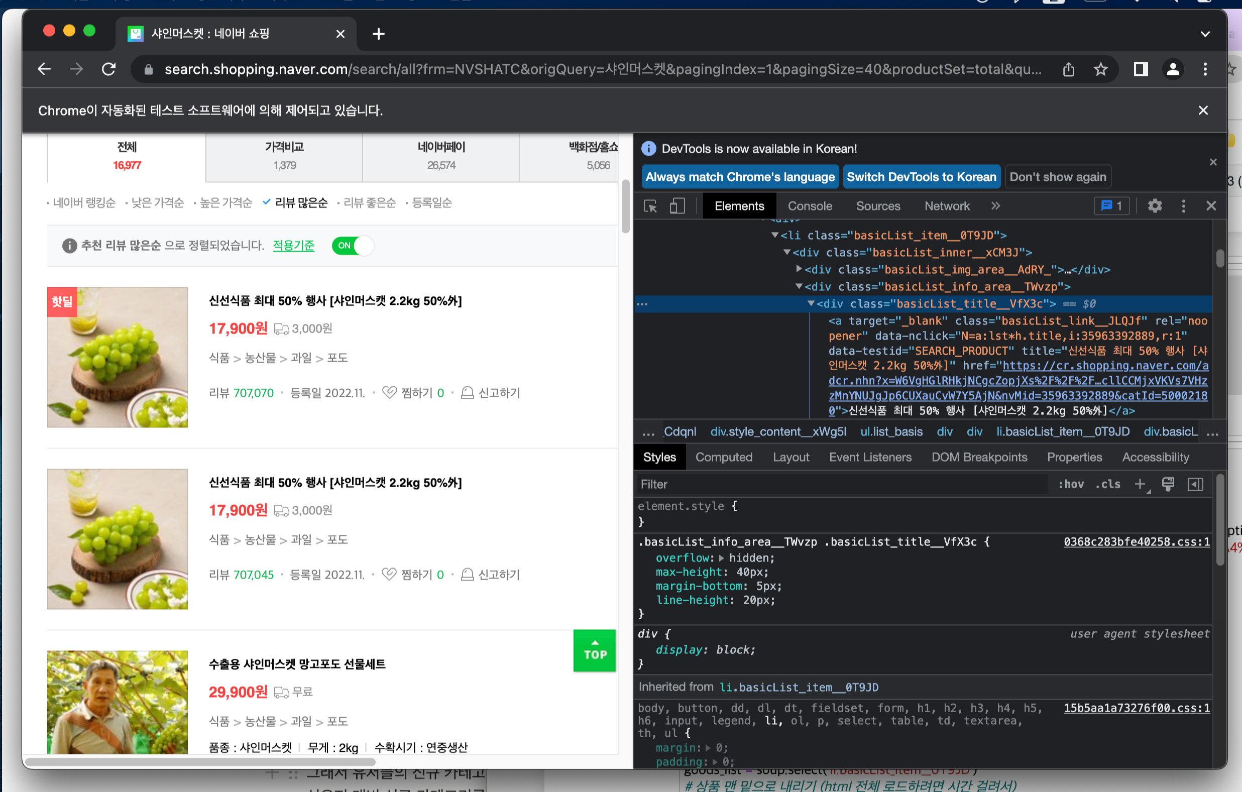The image size is (1242, 792).
Task: Open the 0368c283bfe40258.css:1 source link
Action: click(x=1137, y=542)
